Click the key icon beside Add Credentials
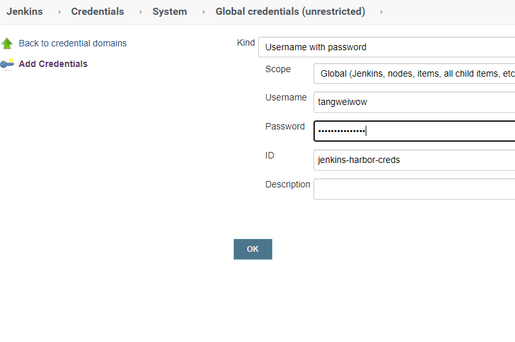The image size is (515, 342). 7,64
